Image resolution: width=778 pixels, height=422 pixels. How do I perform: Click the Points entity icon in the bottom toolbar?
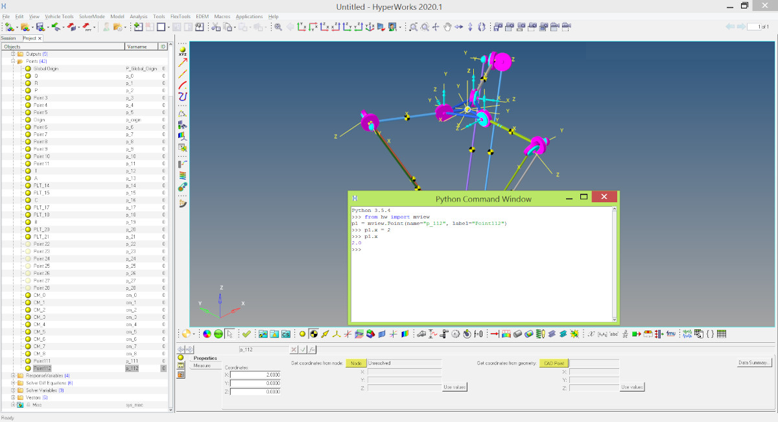pos(302,334)
